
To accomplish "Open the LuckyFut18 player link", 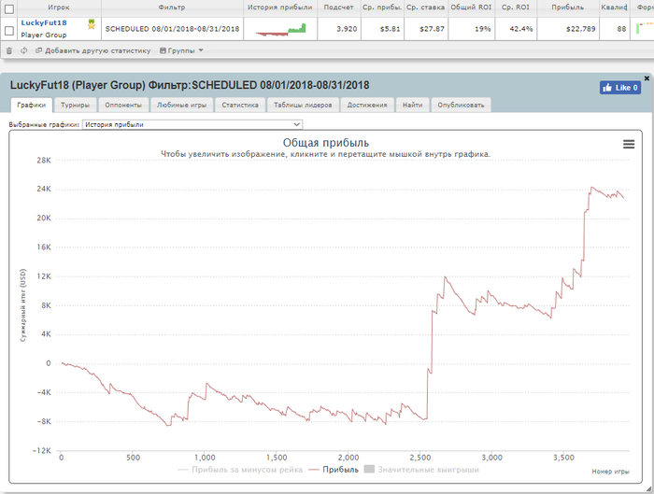I will [x=44, y=23].
